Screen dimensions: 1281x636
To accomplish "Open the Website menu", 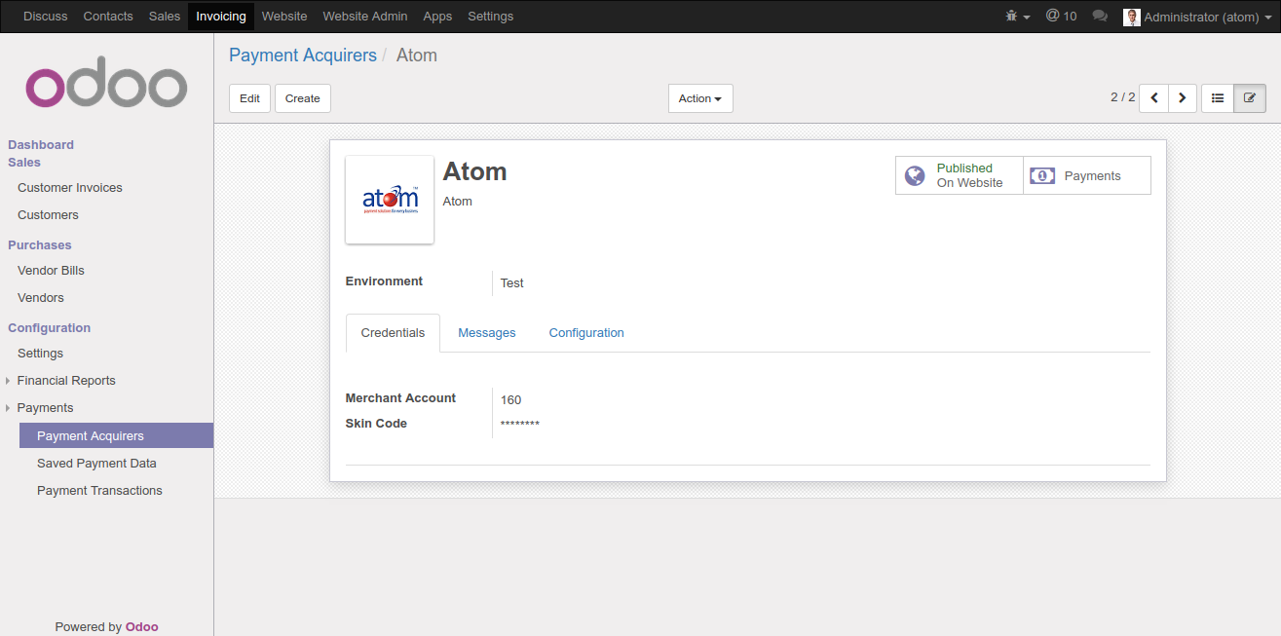I will (284, 17).
